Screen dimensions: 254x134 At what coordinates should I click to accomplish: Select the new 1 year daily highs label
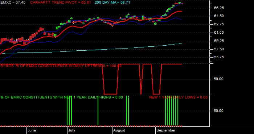(x=62, y=97)
